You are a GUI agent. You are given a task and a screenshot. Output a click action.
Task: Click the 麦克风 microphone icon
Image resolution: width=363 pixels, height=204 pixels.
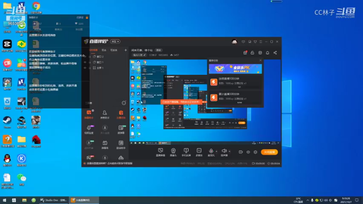pos(211,152)
